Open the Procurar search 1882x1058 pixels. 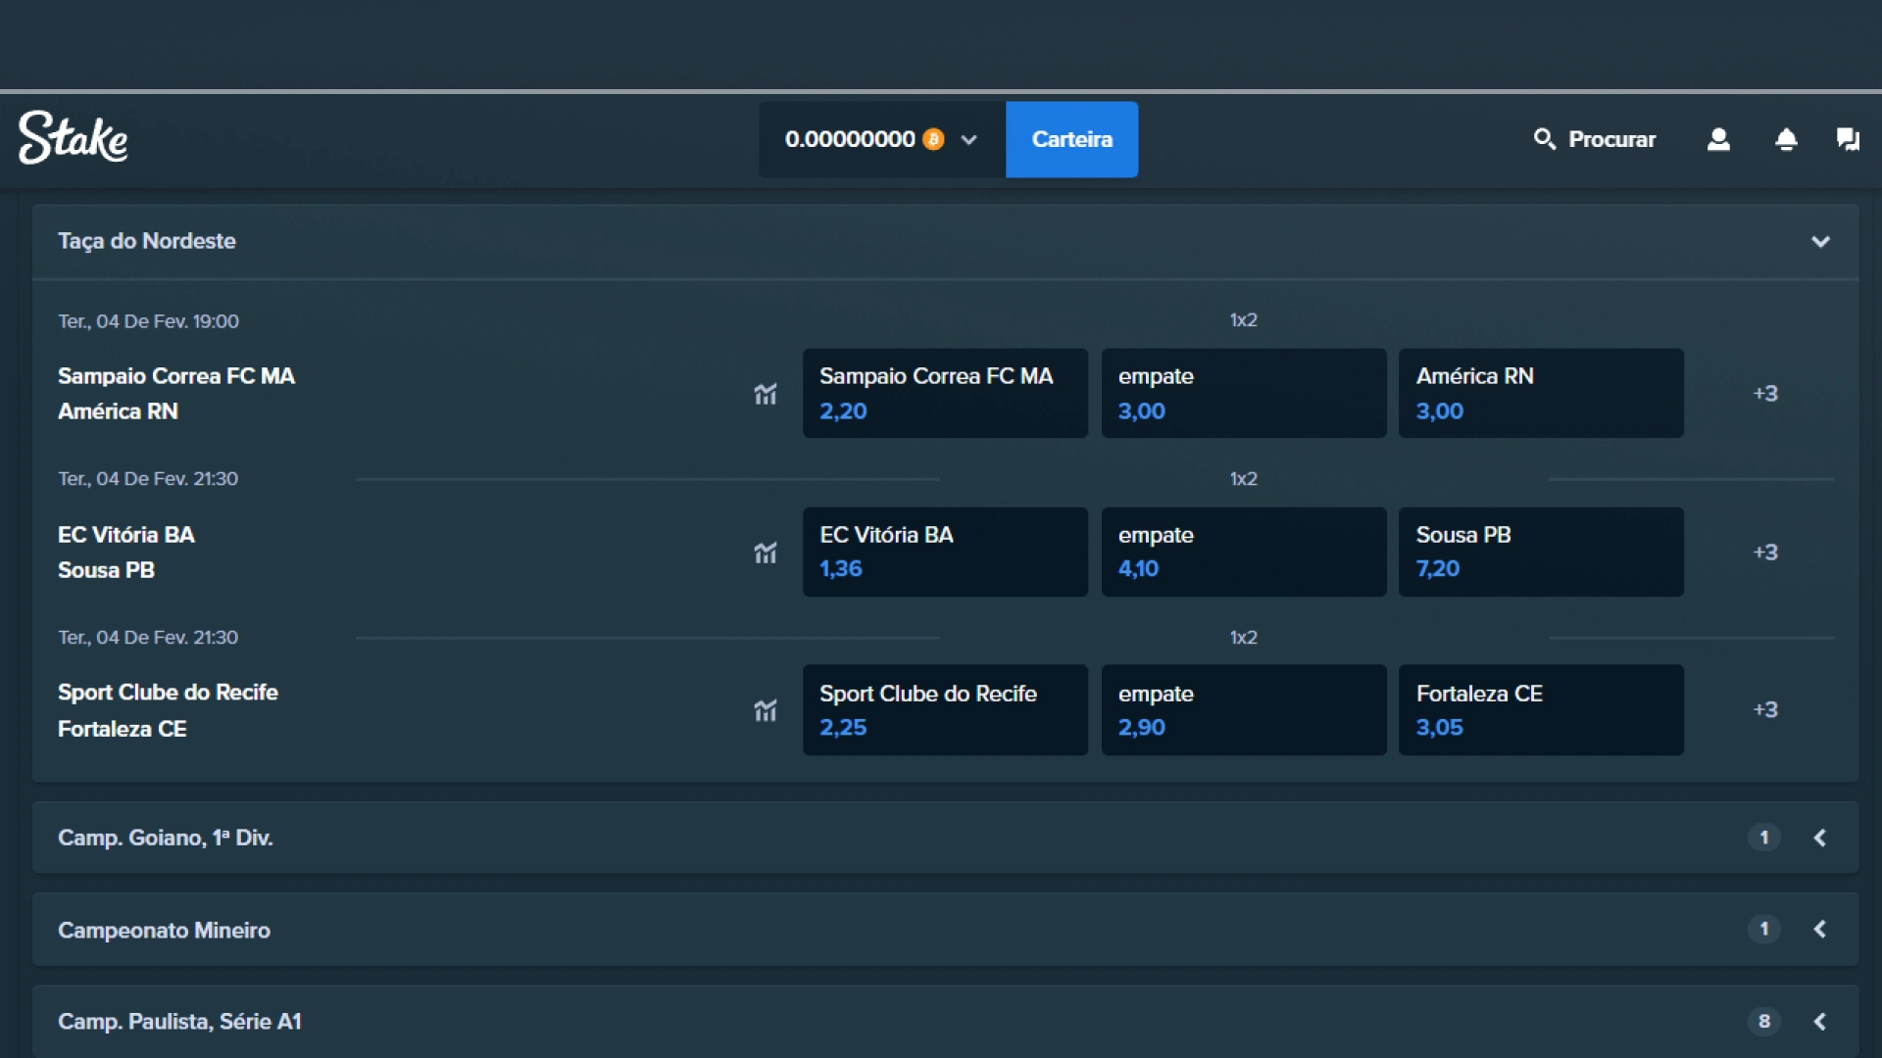point(1595,139)
